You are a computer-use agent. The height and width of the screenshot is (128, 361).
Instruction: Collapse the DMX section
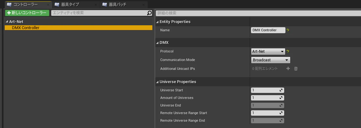pos(157,43)
